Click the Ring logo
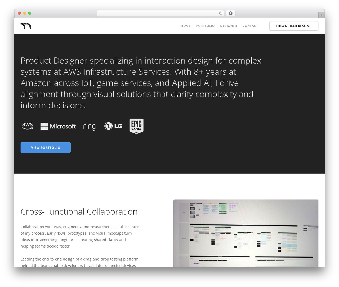 click(89, 126)
